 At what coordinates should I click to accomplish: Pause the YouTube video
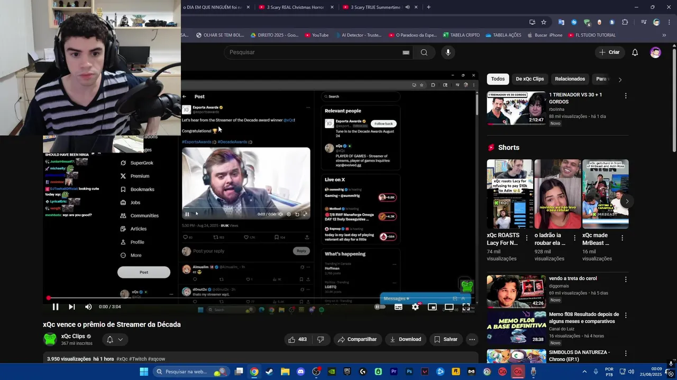click(56, 307)
